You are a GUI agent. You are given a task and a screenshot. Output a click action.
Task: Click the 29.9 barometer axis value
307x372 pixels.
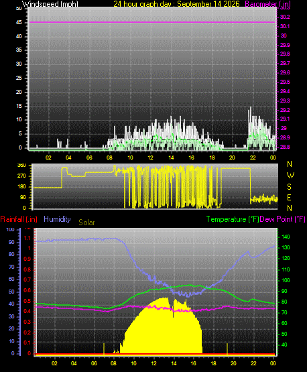point(285,45)
